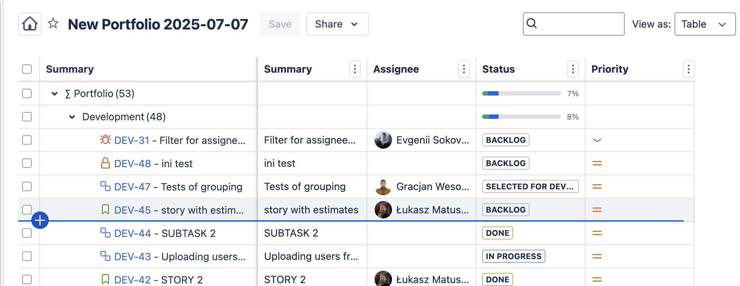
Task: Open the DEV-43 issue link
Action: click(x=132, y=257)
